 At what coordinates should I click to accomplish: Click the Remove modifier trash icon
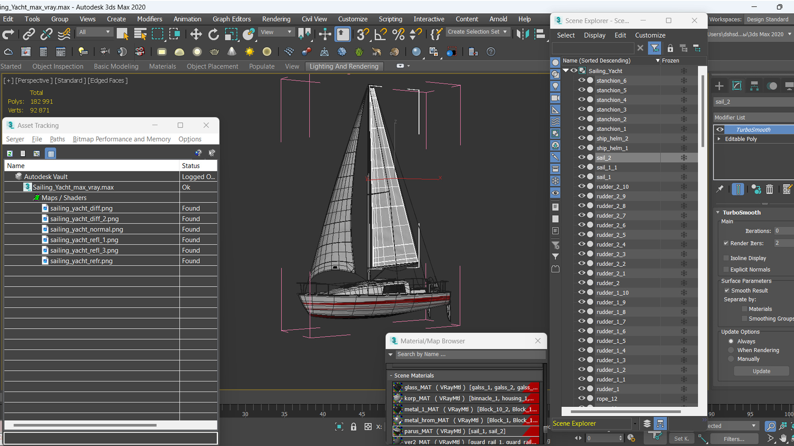pos(769,189)
